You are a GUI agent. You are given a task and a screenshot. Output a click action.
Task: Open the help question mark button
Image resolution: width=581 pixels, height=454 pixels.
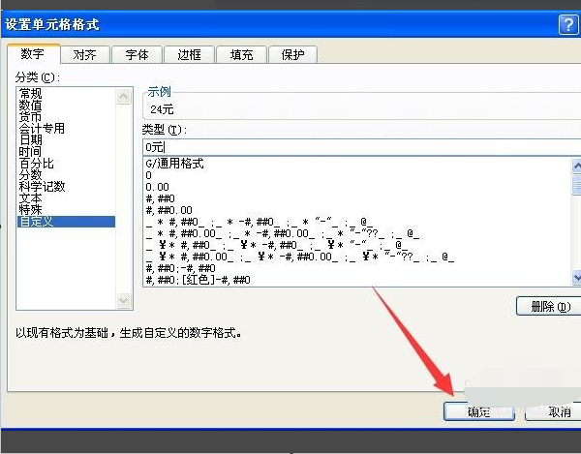[x=568, y=24]
